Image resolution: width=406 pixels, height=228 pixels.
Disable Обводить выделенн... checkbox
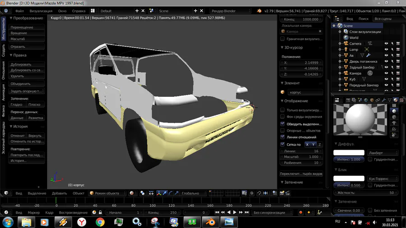tap(282, 124)
